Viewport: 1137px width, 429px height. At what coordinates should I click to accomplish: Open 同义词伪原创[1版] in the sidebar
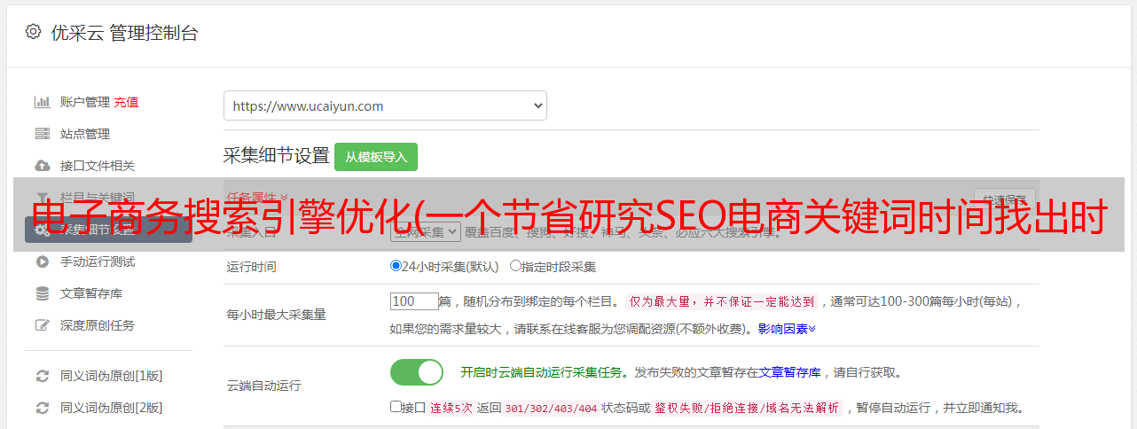(x=111, y=376)
